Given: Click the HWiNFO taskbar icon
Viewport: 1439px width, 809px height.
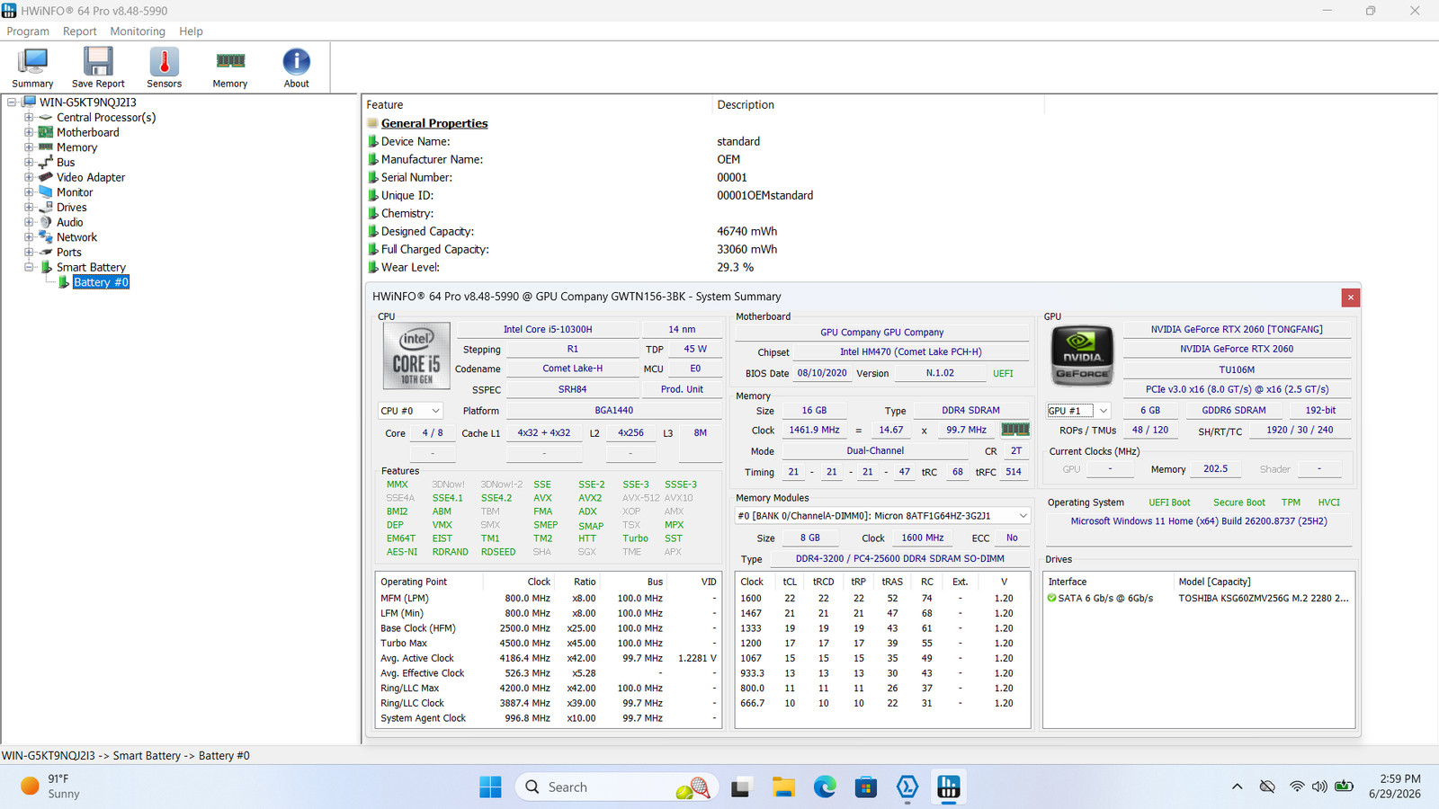Looking at the screenshot, I should point(949,787).
